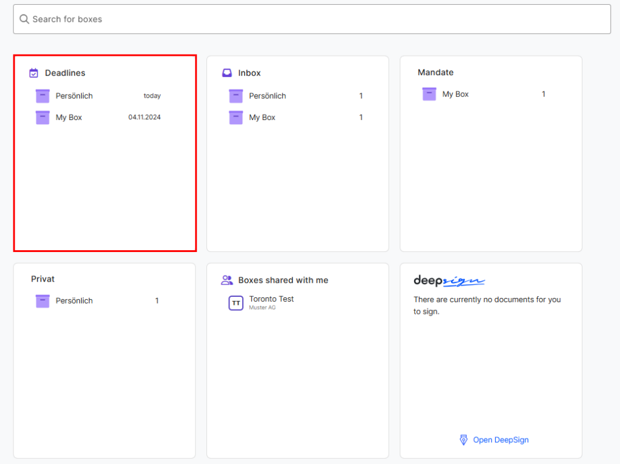The image size is (620, 464).
Task: Click the unread count next to My Box in Inbox
Action: coord(361,117)
